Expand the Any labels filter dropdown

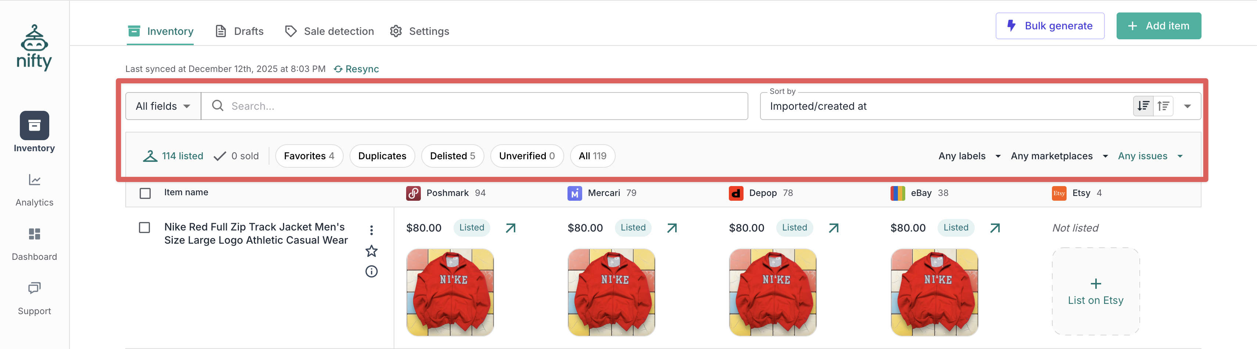(969, 156)
